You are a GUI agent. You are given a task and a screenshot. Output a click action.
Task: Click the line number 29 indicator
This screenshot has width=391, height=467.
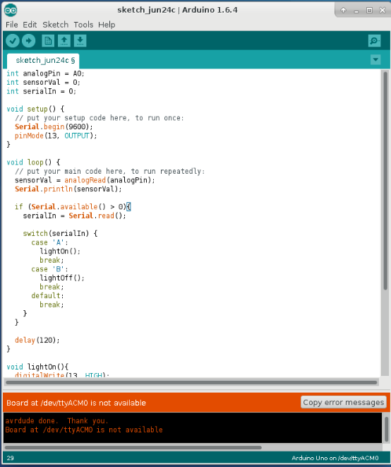[10, 458]
